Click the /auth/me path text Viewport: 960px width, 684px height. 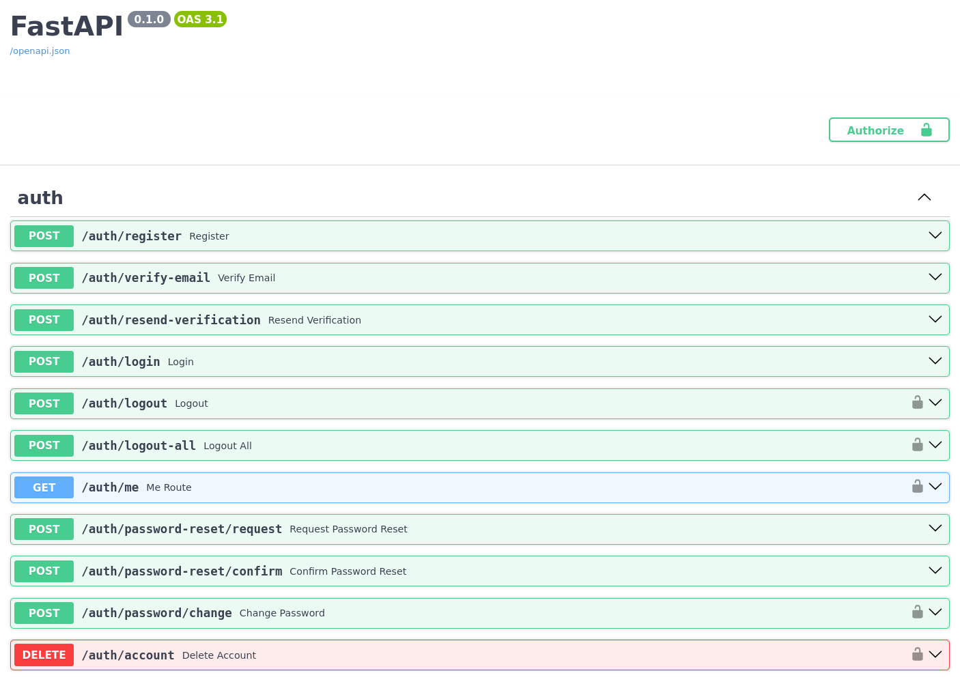pyautogui.click(x=110, y=487)
